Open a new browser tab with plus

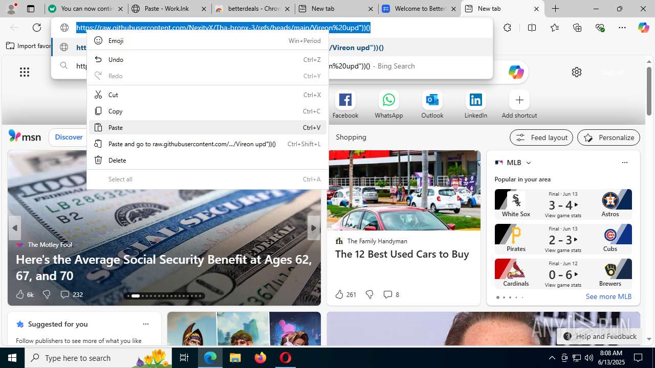click(555, 9)
